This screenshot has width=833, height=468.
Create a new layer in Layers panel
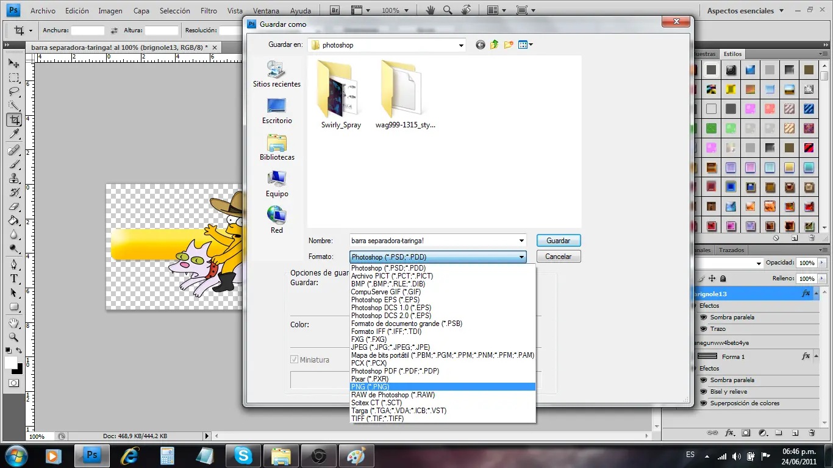point(795,433)
